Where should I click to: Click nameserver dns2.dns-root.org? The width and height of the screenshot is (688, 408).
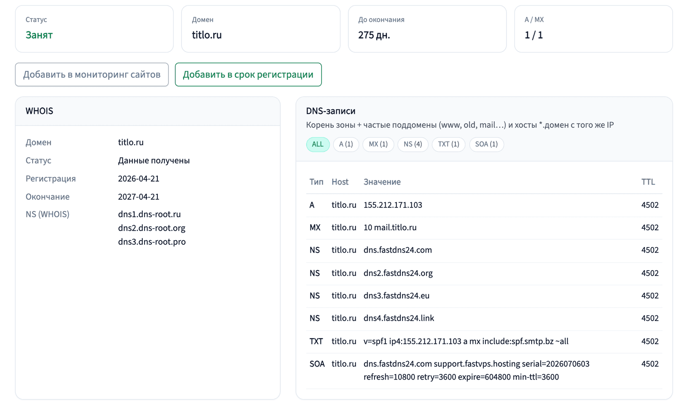tap(151, 228)
